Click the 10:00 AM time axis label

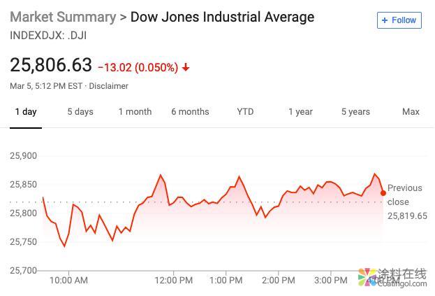[68, 280]
